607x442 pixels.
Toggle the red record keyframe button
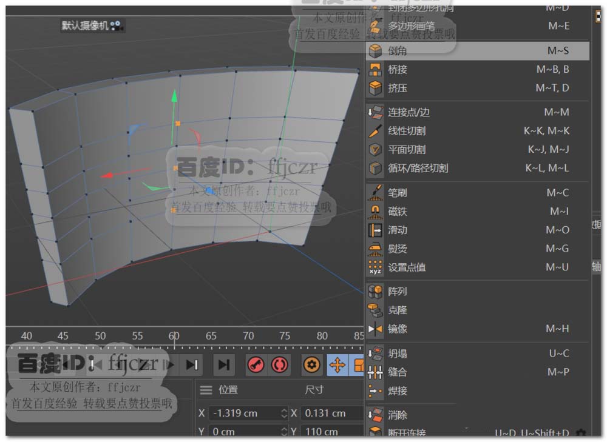(255, 364)
